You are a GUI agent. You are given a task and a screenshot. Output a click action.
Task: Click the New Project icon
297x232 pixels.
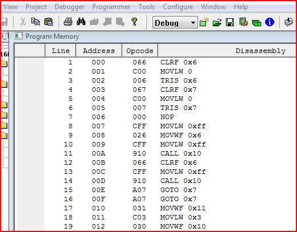point(204,22)
